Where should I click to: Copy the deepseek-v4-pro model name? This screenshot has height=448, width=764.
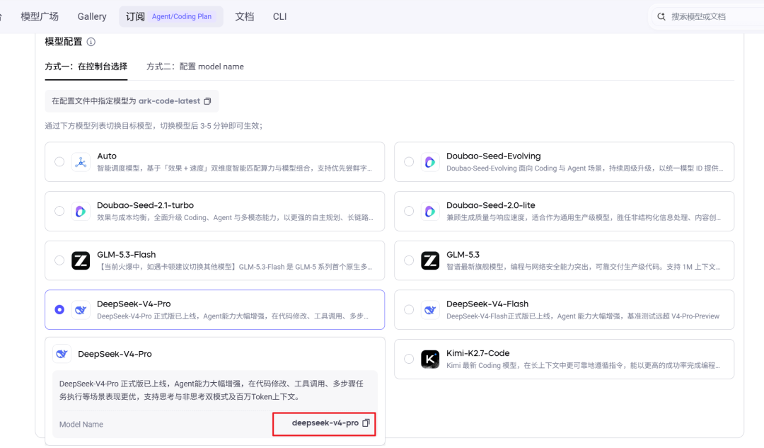coord(366,423)
